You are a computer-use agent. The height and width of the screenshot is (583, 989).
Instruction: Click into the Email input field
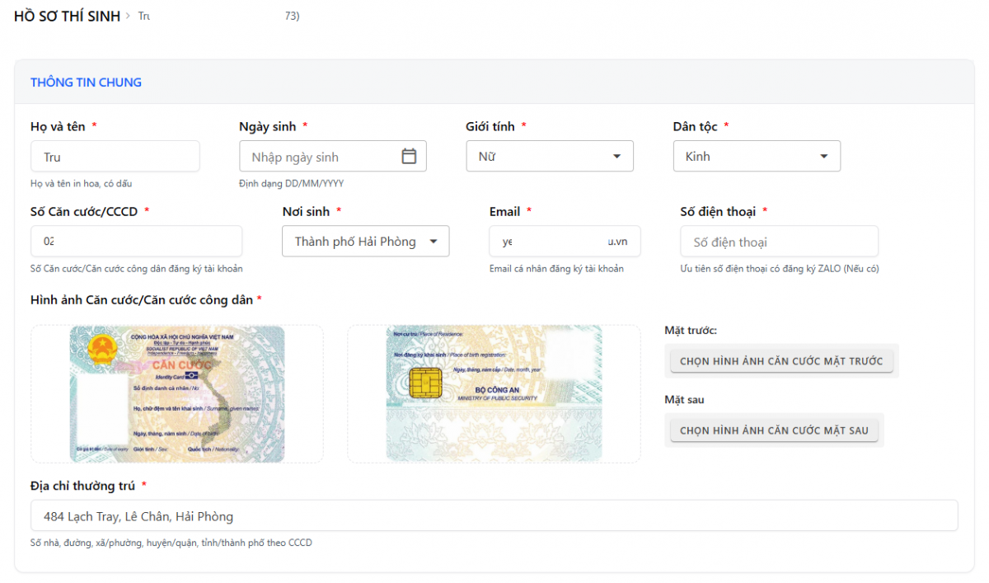(x=565, y=242)
